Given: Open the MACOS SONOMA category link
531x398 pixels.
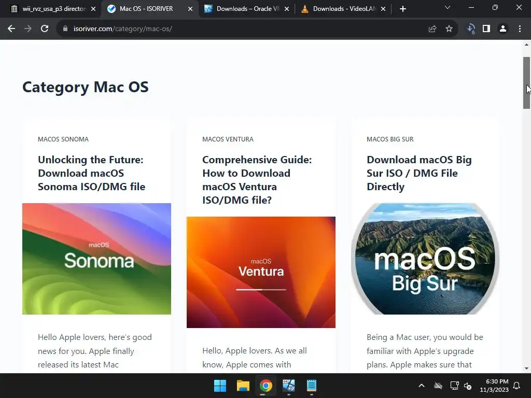Looking at the screenshot, I should point(63,139).
